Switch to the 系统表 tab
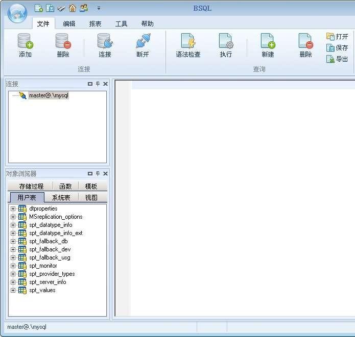Viewport: 355px width, 337px height. coord(61,197)
